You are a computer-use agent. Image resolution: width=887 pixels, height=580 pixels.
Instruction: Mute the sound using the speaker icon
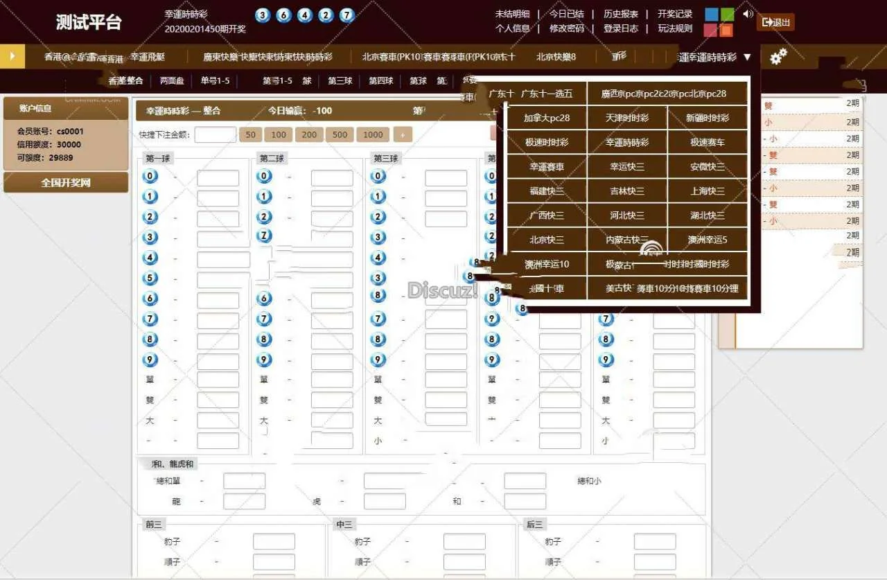748,14
